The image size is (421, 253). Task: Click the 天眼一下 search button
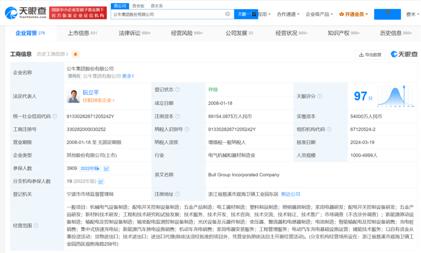click(x=246, y=14)
